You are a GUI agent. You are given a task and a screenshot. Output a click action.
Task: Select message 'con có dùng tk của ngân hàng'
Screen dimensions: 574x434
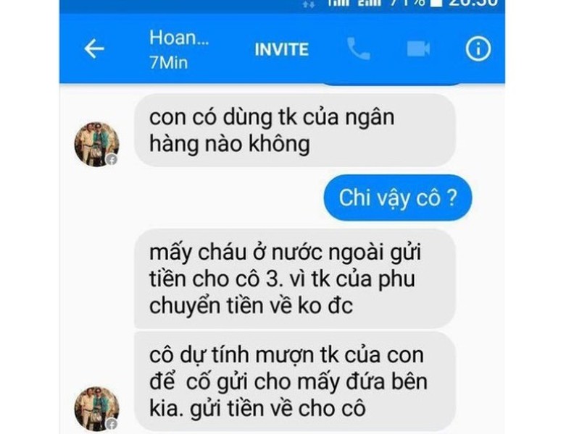pos(295,130)
